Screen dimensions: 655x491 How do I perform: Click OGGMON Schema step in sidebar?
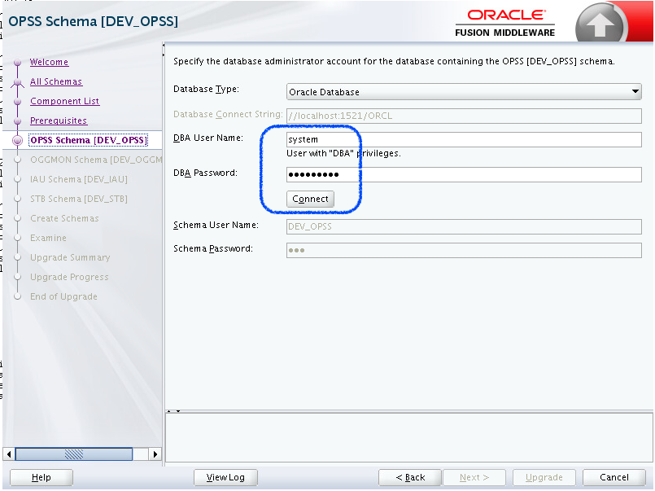pos(96,160)
